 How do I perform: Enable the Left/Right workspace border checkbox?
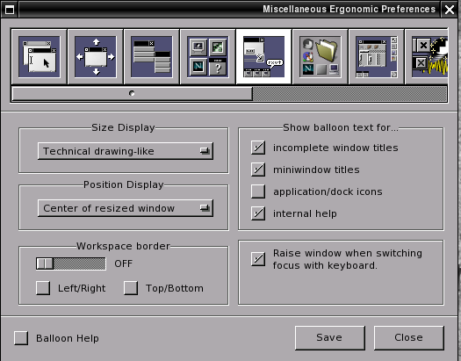pos(43,288)
